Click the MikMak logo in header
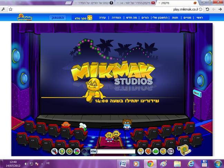The height and width of the screenshot is (168, 224). point(25,17)
